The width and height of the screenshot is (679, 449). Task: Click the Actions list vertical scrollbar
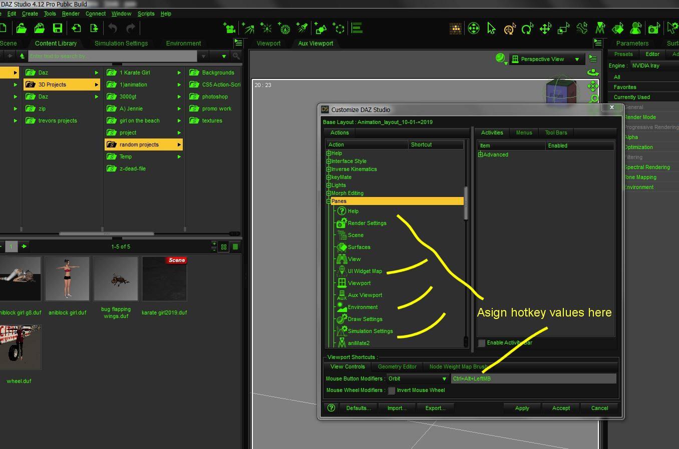[x=466, y=204]
